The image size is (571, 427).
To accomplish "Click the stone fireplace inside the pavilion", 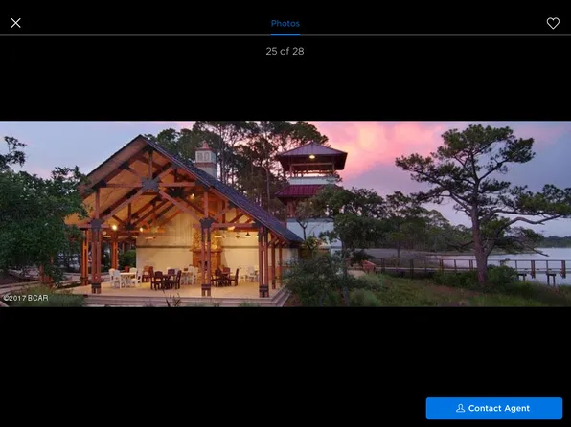I will coord(207,251).
